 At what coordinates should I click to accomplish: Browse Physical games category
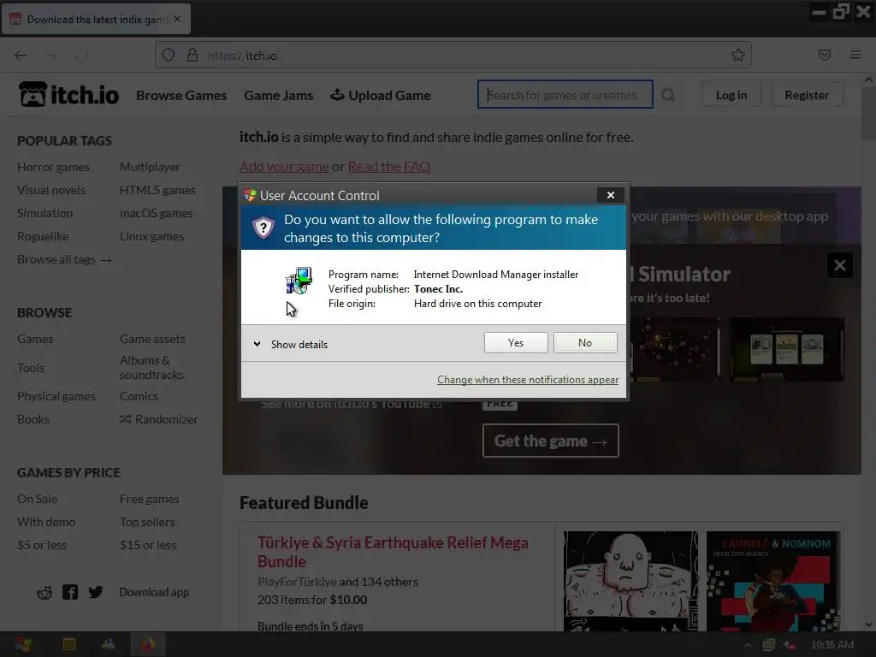click(x=56, y=396)
